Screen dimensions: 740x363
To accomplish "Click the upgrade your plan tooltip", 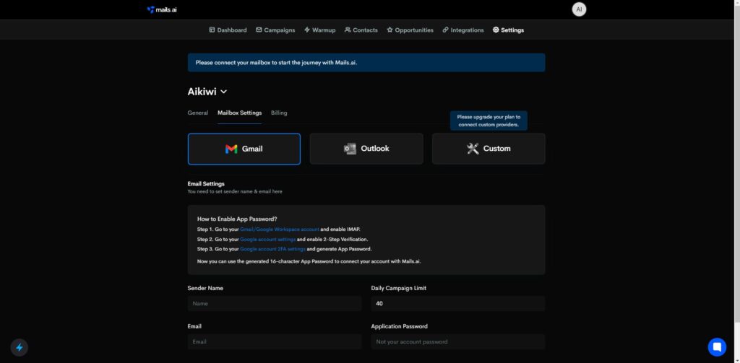I will click(x=489, y=121).
